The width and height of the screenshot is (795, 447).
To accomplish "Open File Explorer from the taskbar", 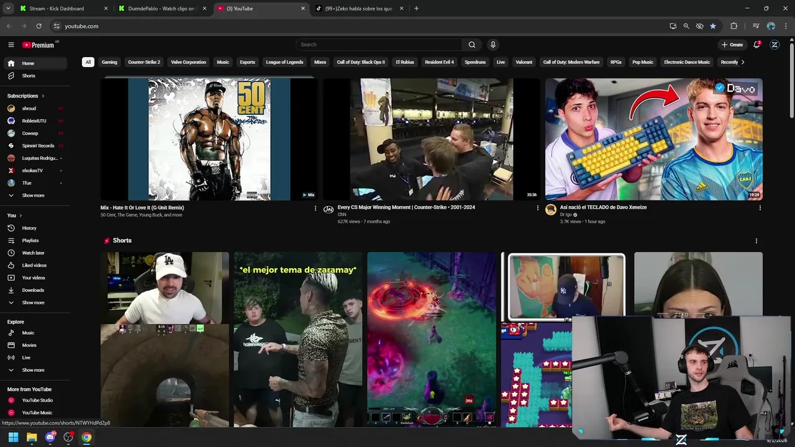I will (x=32, y=437).
